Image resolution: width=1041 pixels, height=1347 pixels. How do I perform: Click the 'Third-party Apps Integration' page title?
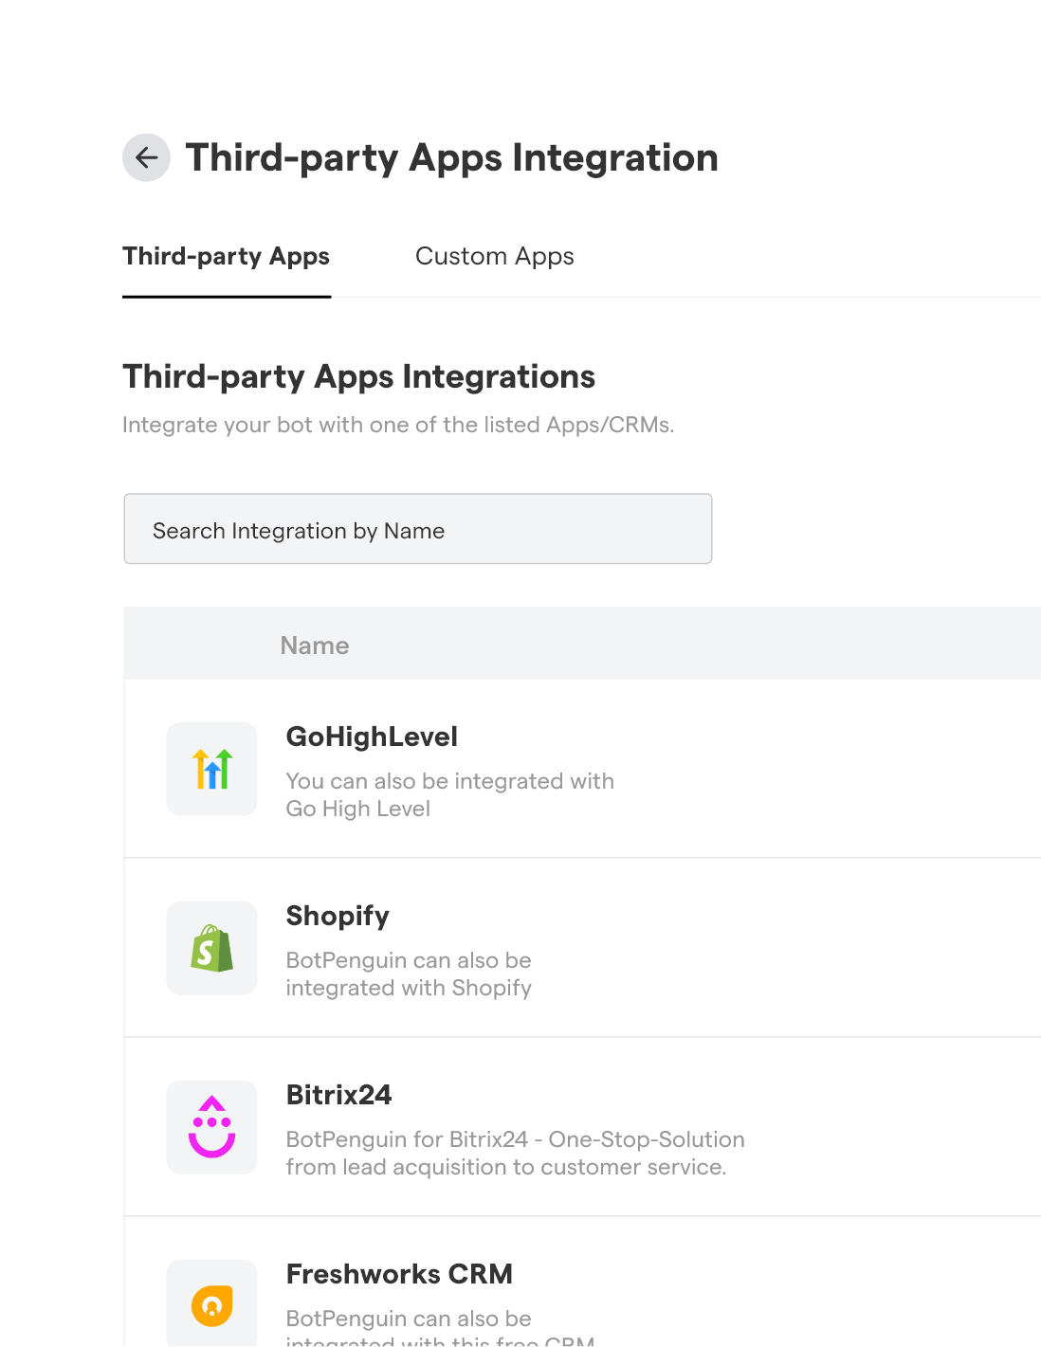[451, 158]
